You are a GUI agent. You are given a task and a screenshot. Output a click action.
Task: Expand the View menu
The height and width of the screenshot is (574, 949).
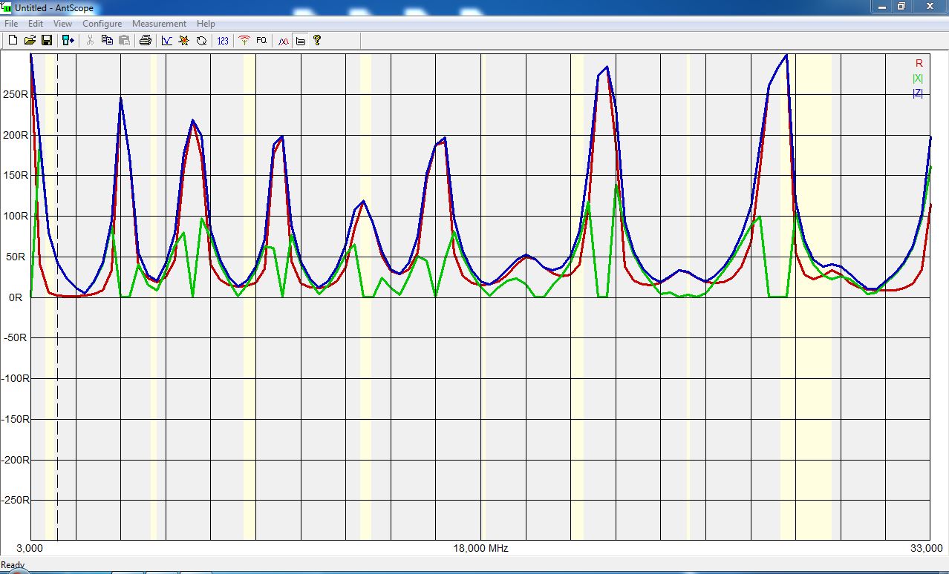62,24
